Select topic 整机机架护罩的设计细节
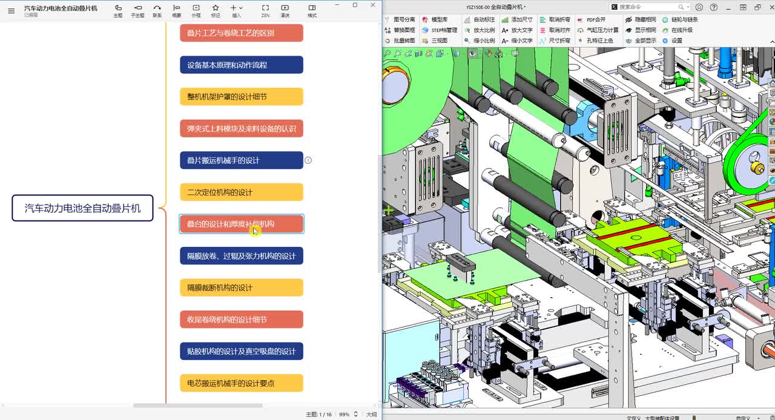The image size is (775, 420). click(x=242, y=97)
